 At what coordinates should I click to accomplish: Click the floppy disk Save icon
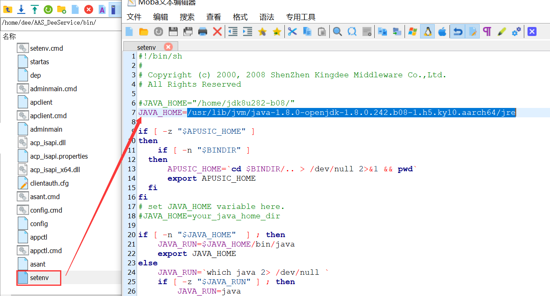173,31
